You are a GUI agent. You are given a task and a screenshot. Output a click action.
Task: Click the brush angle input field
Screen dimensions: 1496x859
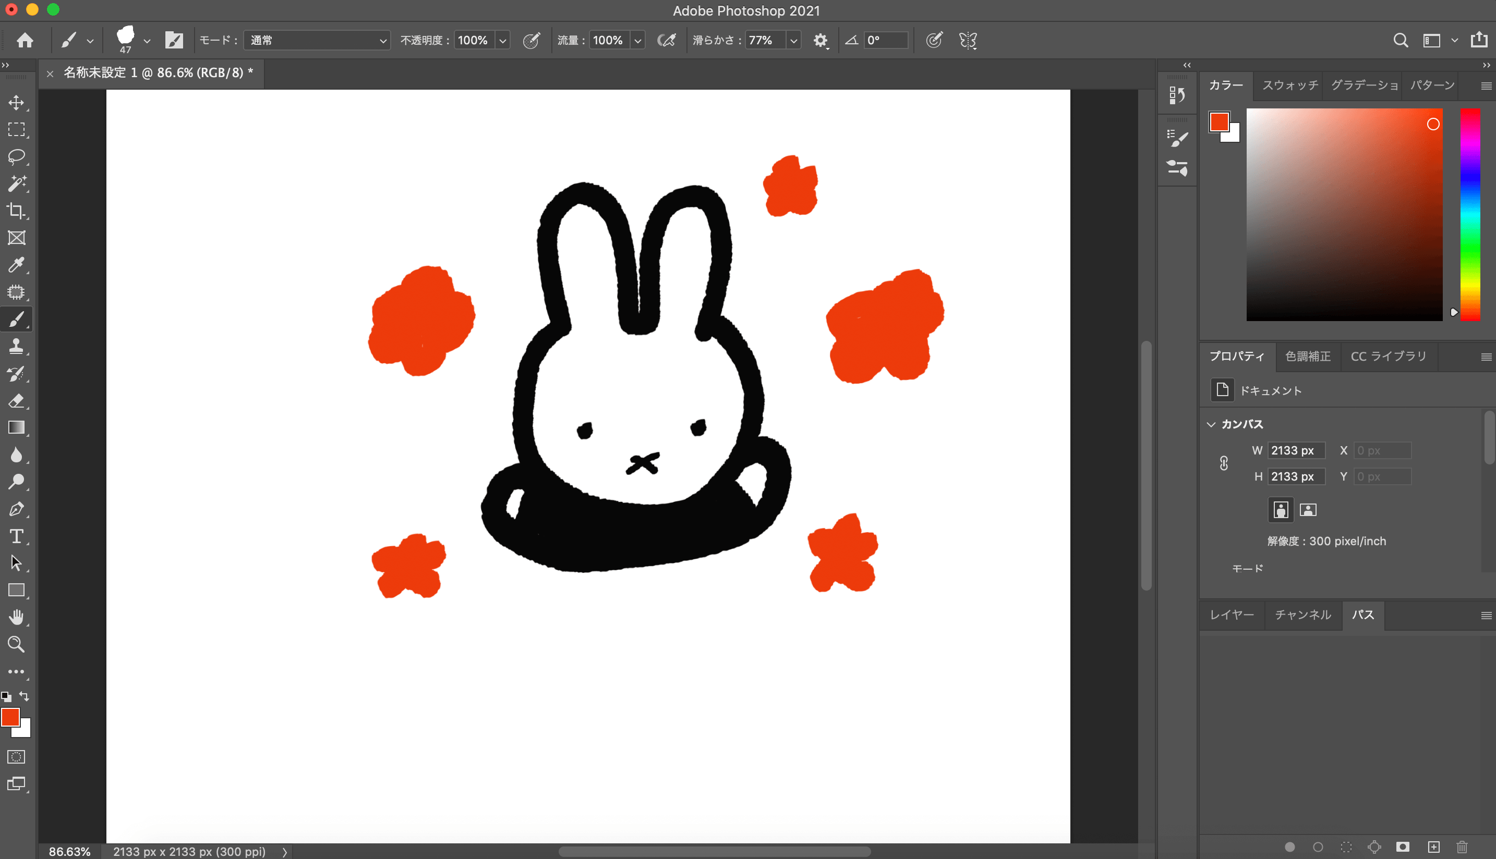tap(886, 40)
